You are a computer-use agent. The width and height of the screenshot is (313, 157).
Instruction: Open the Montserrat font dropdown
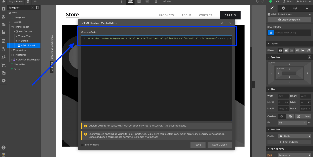(294, 155)
